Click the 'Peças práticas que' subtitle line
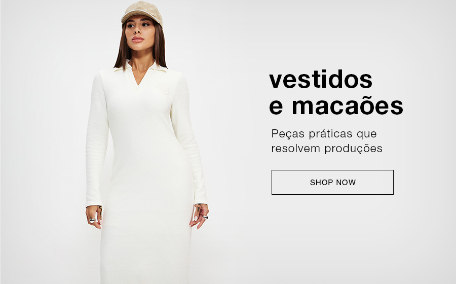Viewport: 456px width, 284px height. click(x=324, y=134)
